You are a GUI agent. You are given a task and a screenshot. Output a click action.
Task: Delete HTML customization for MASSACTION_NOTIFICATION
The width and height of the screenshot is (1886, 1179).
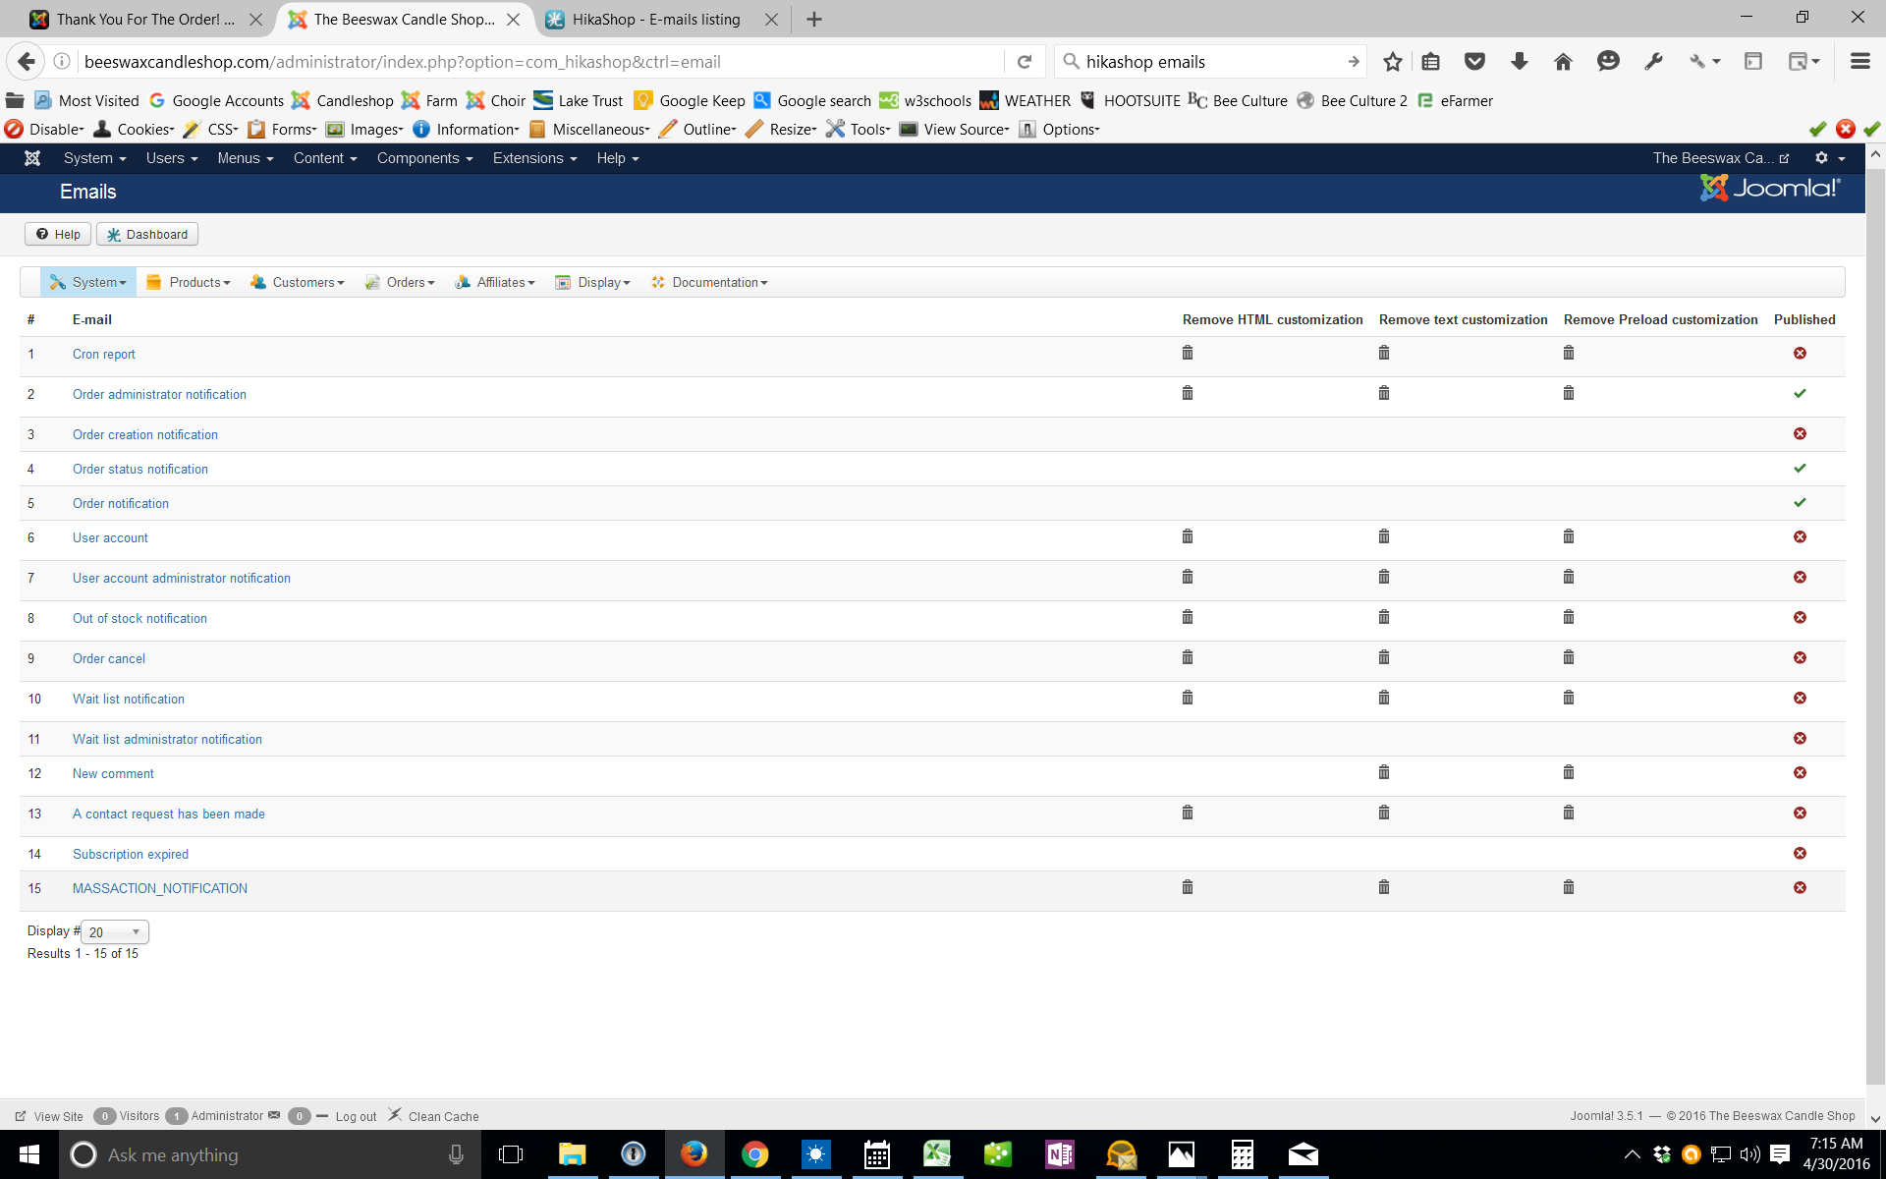(x=1187, y=887)
